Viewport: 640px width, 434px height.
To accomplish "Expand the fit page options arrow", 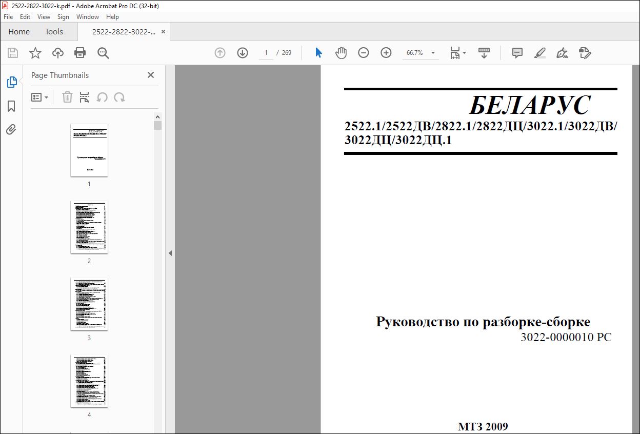I will (464, 53).
